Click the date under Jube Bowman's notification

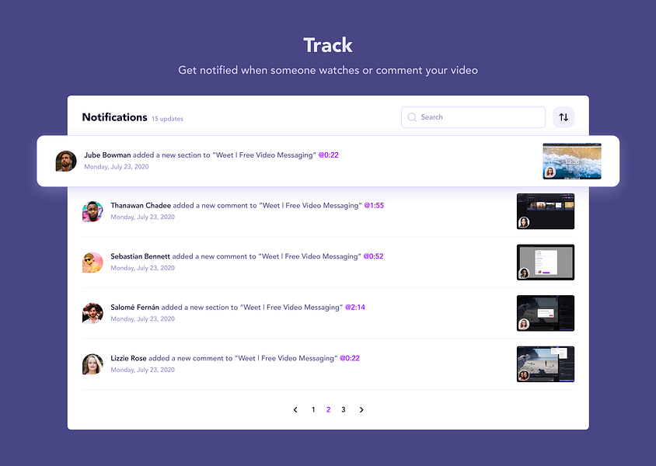117,167
